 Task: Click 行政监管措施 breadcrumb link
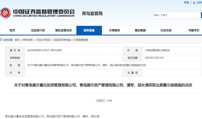tap(81, 40)
